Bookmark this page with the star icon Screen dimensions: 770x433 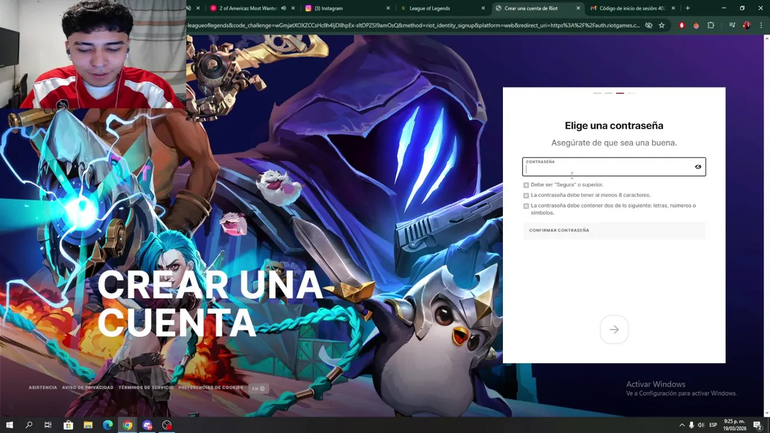pos(662,25)
